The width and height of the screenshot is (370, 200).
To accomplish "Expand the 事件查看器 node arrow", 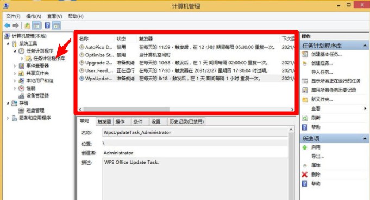I will coord(15,66).
